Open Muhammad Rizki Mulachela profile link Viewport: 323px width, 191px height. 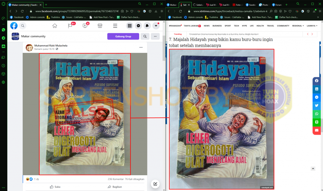51,46
